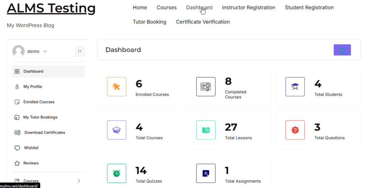
Task: Click the ALMS Testing site title link
Action: click(51, 8)
